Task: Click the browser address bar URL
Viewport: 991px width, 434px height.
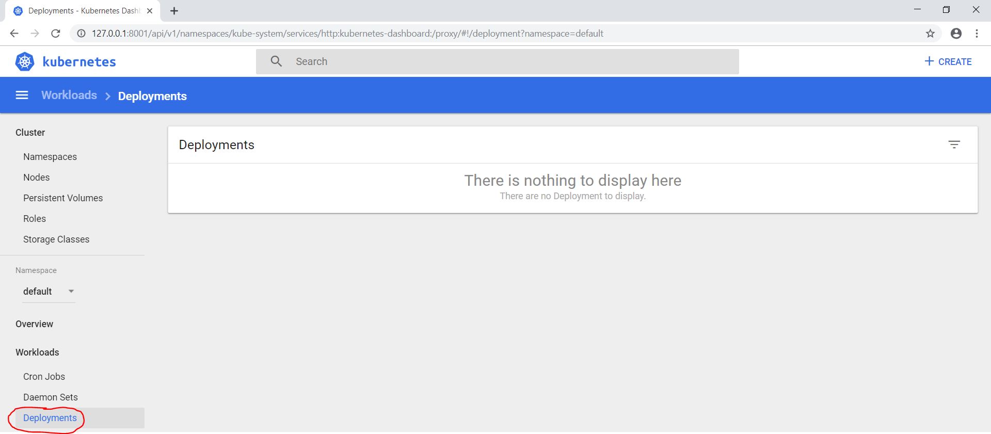Action: click(347, 34)
